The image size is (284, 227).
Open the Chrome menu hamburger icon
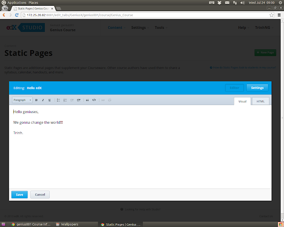[279, 15]
